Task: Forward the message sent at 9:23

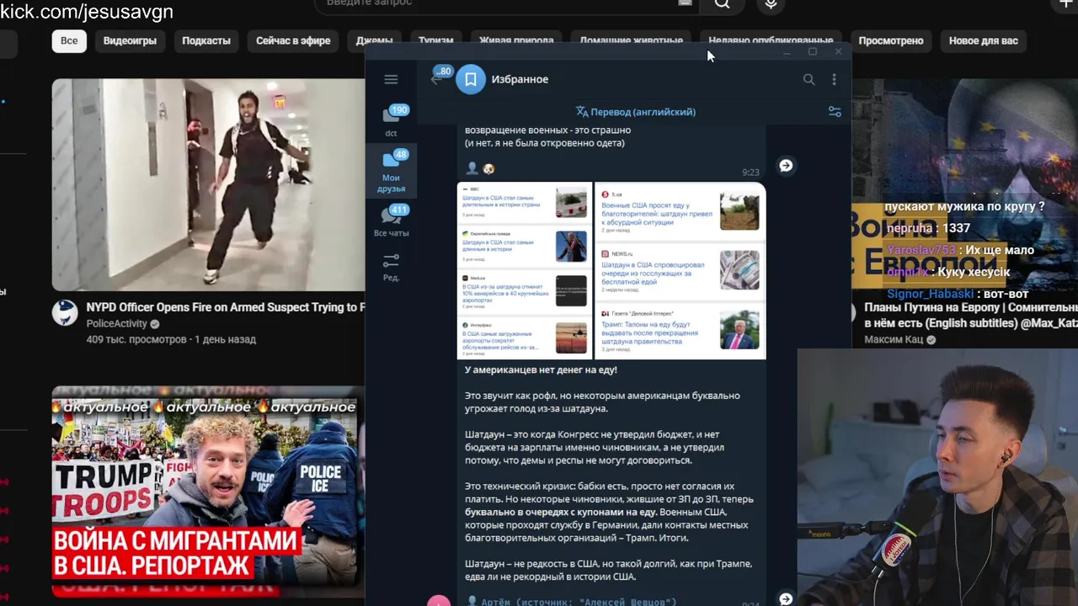Action: click(x=785, y=166)
